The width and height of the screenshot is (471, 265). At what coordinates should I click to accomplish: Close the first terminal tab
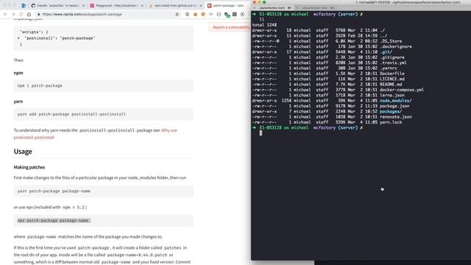pyautogui.click(x=255, y=8)
